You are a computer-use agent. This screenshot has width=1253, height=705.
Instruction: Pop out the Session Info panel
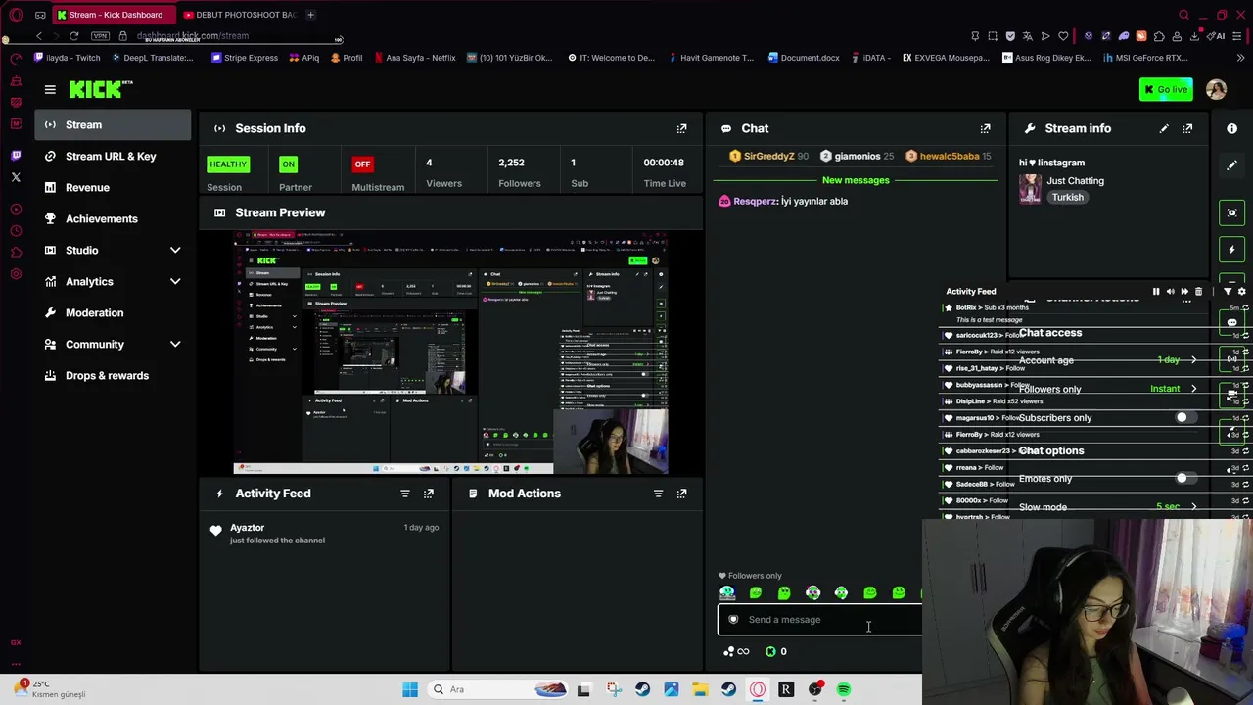click(x=682, y=128)
